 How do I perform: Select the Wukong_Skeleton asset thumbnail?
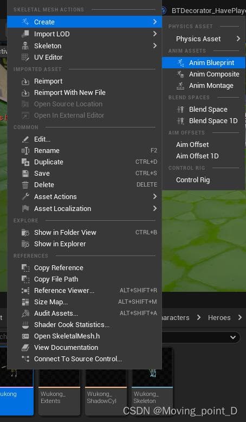coord(152,381)
